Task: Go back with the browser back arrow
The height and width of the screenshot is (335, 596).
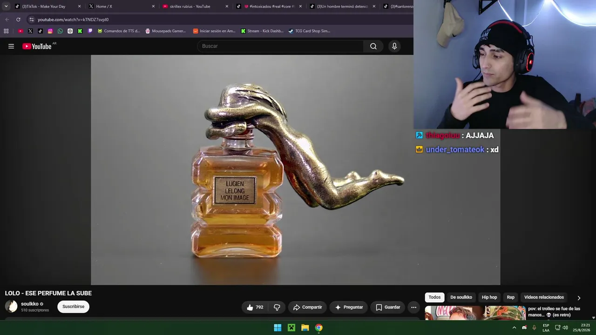Action: (7, 20)
